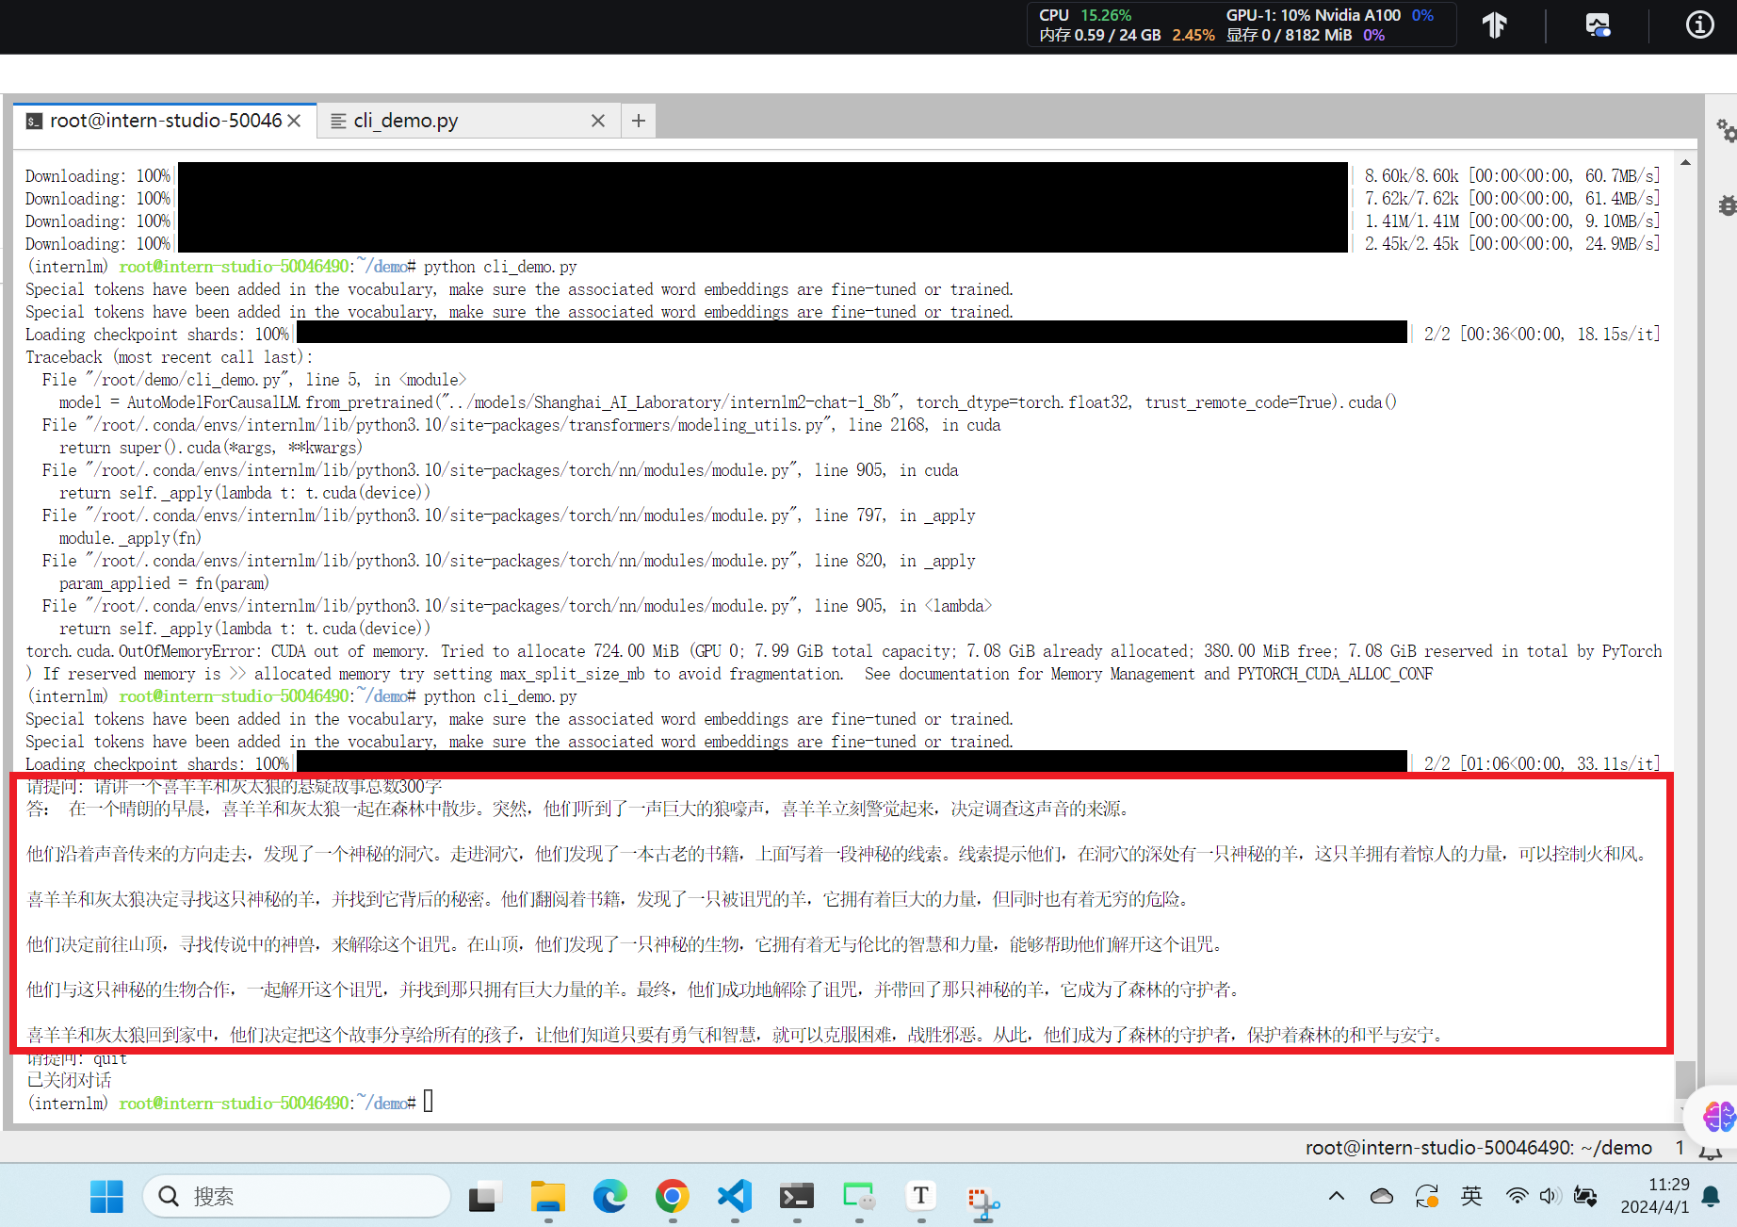1737x1227 pixels.
Task: Click the Windows Start button
Action: tap(106, 1197)
